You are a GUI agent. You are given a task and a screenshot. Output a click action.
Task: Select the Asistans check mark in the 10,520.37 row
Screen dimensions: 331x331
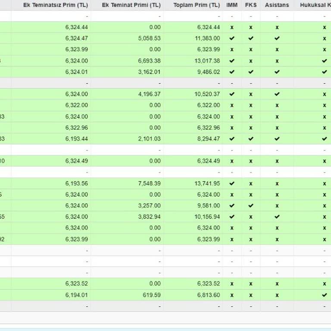pos(277,94)
